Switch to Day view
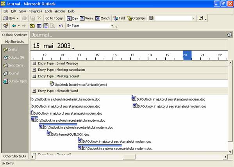The image size is (234, 167). coord(72,18)
